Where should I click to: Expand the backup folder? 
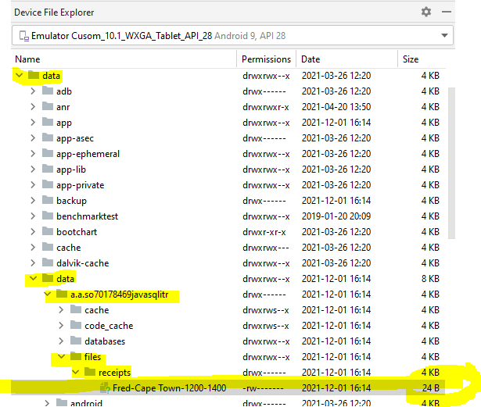pyautogui.click(x=33, y=201)
